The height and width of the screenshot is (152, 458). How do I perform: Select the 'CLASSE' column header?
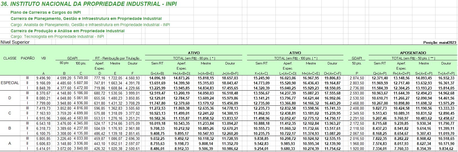click(10, 58)
